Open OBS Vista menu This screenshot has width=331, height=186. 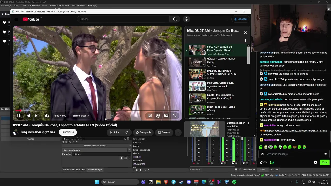point(24,5)
